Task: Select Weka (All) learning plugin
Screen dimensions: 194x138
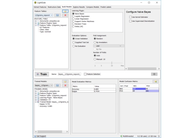Action: [73, 26]
